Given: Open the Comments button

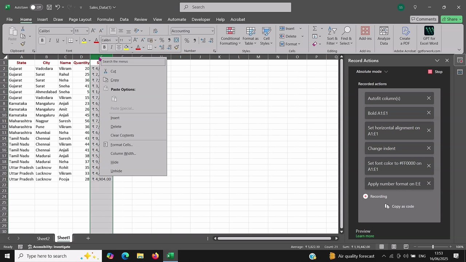Looking at the screenshot, I should click(x=423, y=19).
